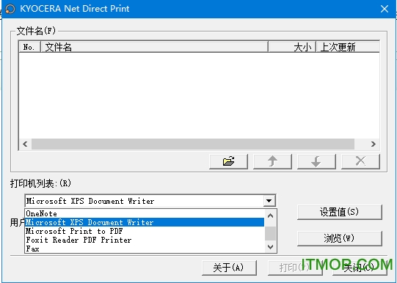Click the printer combo box field

click(x=150, y=201)
